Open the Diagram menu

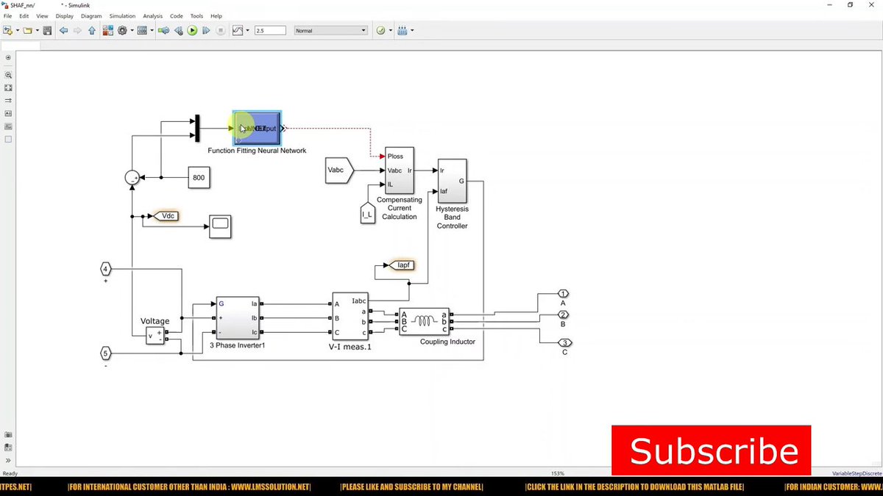(x=91, y=15)
